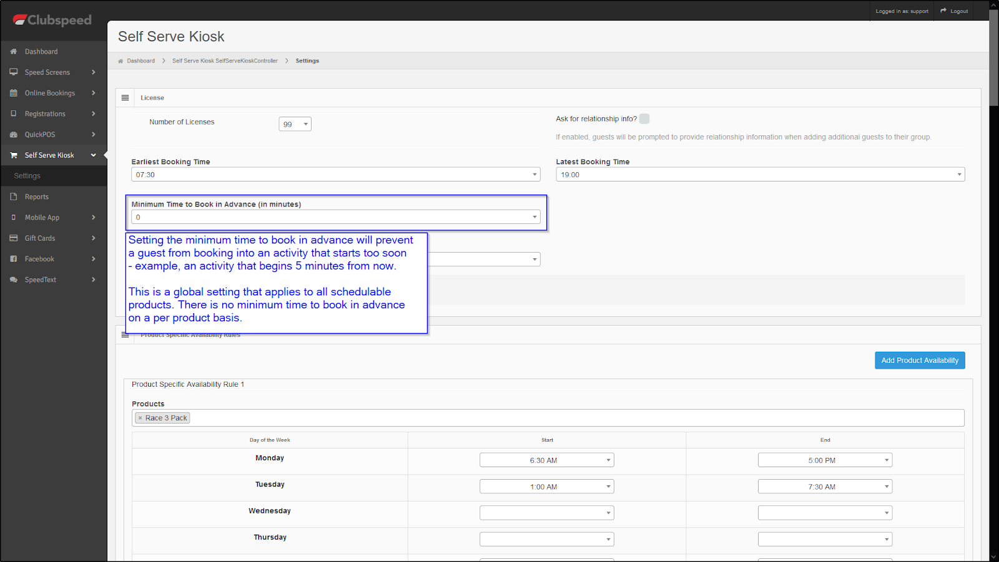
Task: Click the License panel list icon
Action: pyautogui.click(x=125, y=98)
